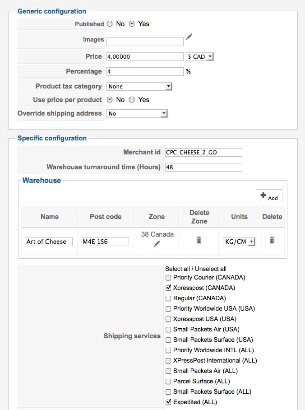Disable the Expedited (ALL) checkbox
Image resolution: width=305 pixels, height=410 pixels.
click(x=168, y=402)
